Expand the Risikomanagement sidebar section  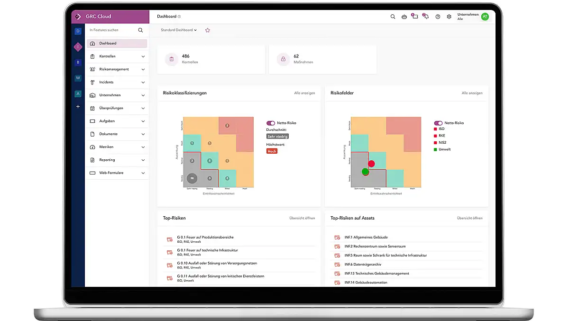[117, 69]
